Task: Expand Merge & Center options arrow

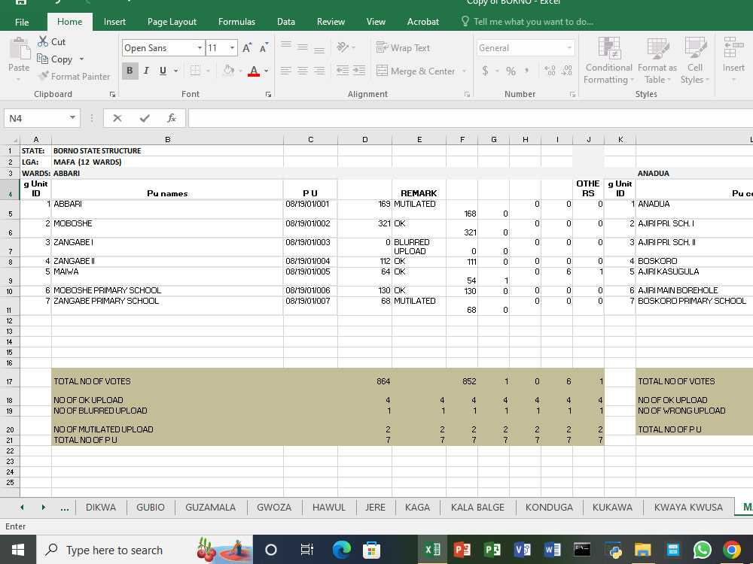Action: point(464,71)
